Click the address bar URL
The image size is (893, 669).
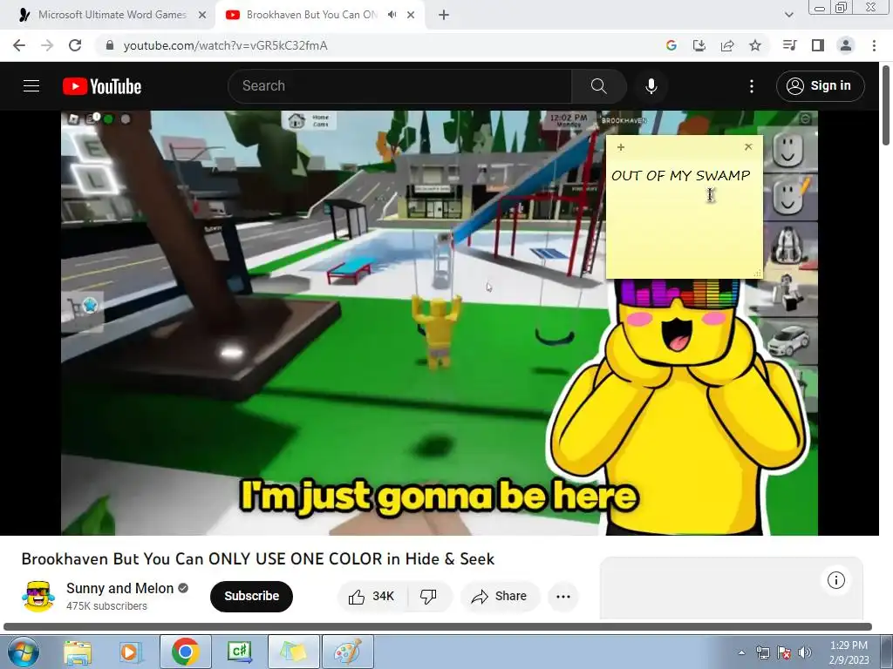pyautogui.click(x=226, y=45)
